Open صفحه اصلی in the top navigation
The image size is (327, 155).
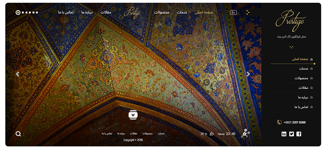coord(204,13)
